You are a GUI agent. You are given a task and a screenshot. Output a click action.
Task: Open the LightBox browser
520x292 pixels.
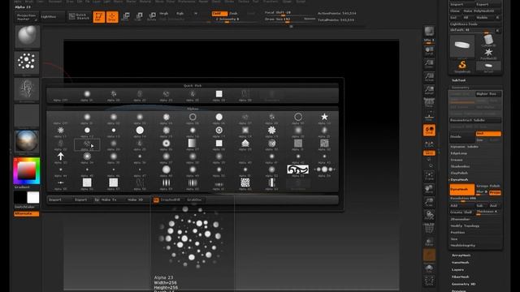52,16
